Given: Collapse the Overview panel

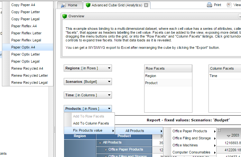Looking at the screenshot, I should tap(239, 16).
